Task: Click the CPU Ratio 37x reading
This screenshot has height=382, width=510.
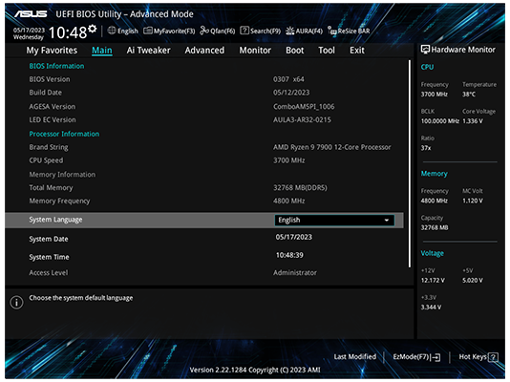Action: pos(426,148)
